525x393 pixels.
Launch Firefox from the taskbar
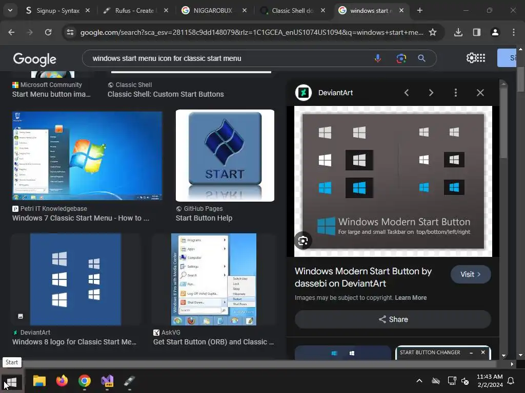(x=62, y=381)
